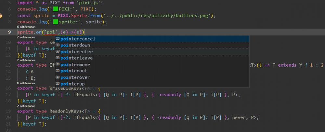Click enum icon beside pointerdown
325x132 pixels.
click(x=58, y=45)
